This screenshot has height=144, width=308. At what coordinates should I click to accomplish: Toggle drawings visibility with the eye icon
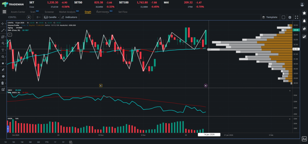[3, 76]
